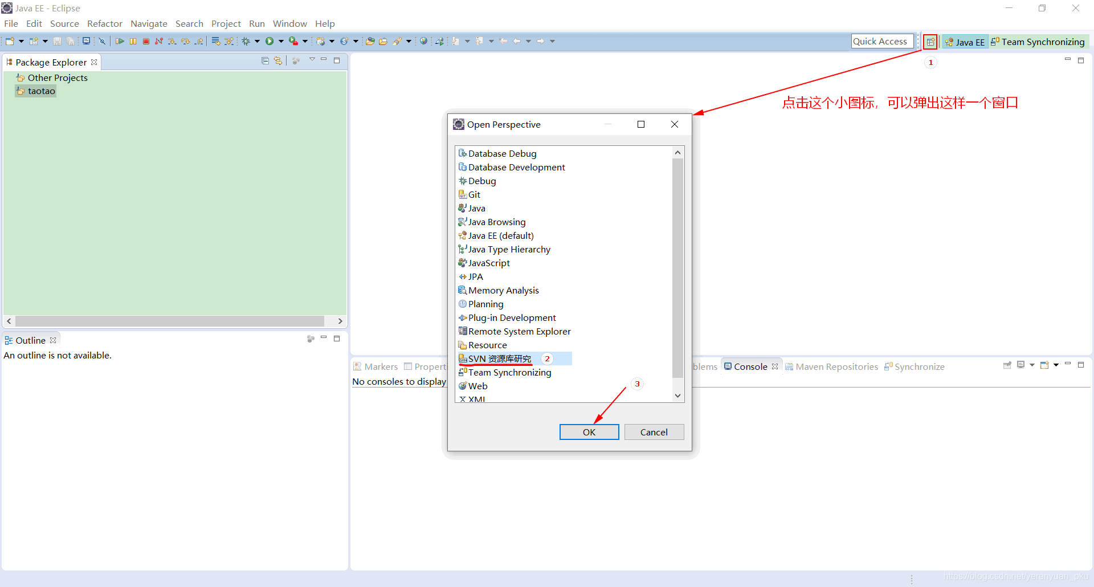Switch to Maven Repositories tab
The image size is (1094, 587).
click(x=831, y=366)
